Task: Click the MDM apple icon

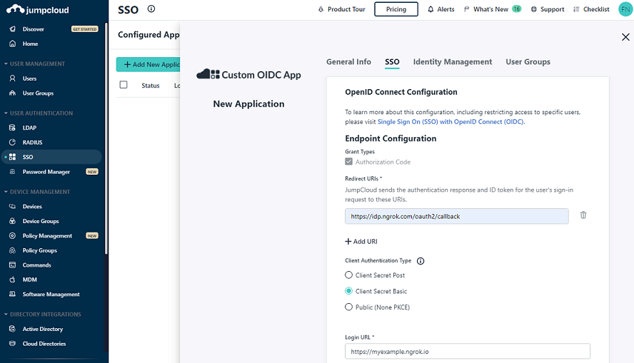Action: click(13, 280)
